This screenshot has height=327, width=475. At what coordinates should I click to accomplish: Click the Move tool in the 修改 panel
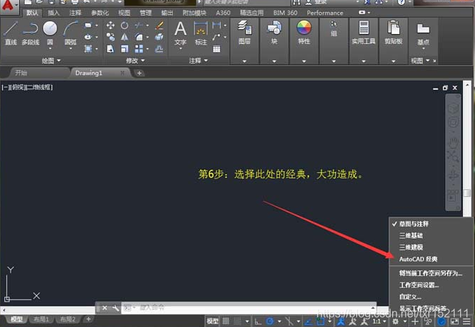110,25
